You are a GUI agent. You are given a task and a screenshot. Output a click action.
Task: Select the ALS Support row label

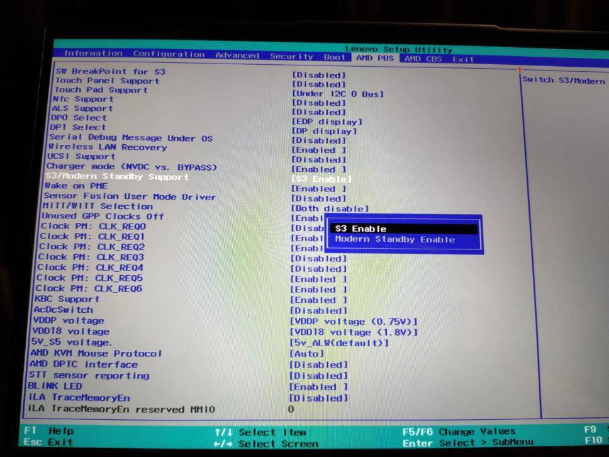[x=82, y=108]
